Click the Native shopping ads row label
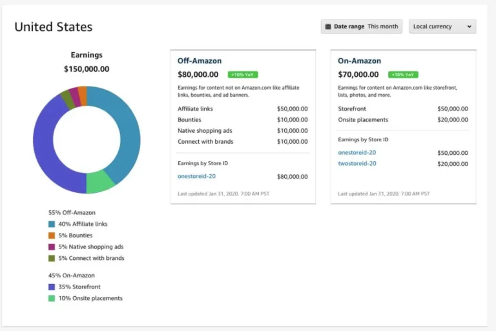This screenshot has width=496, height=331. tap(205, 130)
